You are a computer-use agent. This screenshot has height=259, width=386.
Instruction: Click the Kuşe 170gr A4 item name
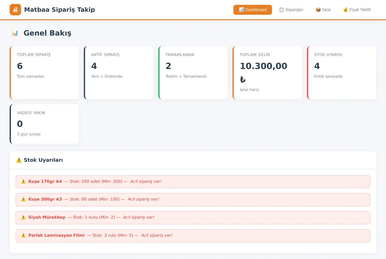click(45, 182)
